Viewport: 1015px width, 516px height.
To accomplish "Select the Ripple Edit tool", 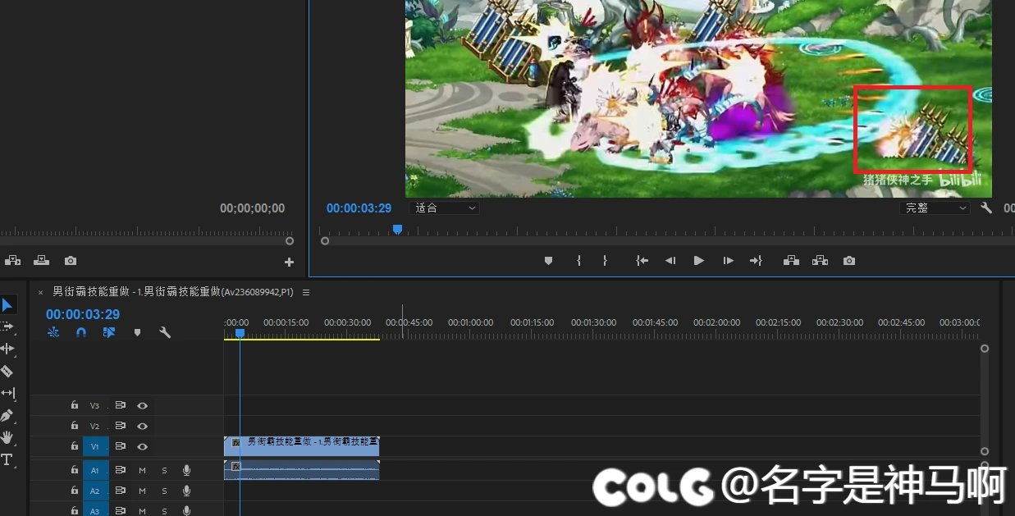I will point(7,349).
